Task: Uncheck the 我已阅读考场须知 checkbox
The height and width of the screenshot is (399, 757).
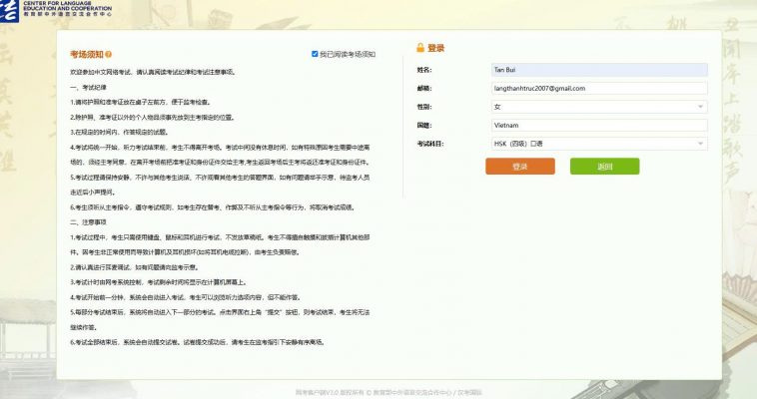Action: click(315, 54)
